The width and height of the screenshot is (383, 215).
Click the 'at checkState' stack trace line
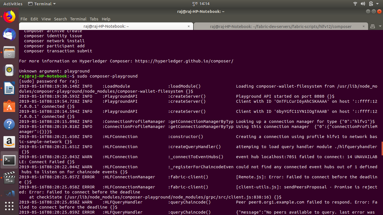click(155, 197)
